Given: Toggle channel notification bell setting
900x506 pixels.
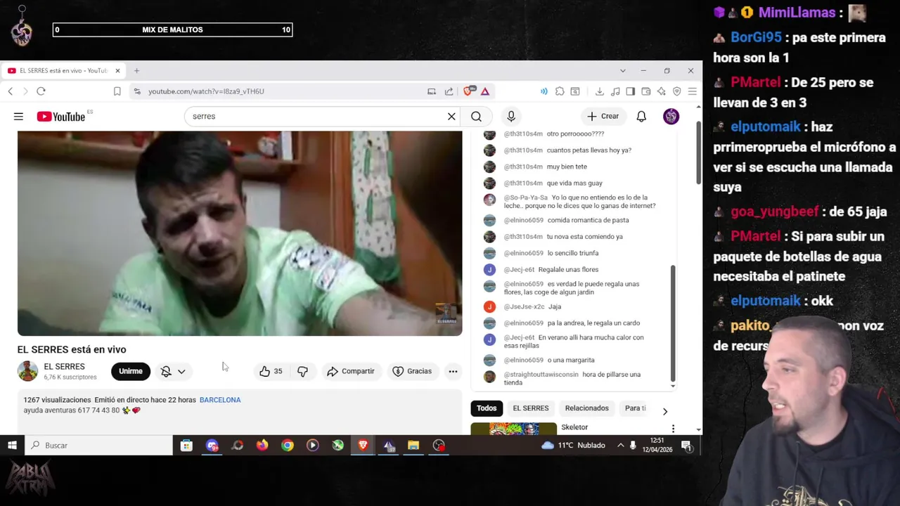Looking at the screenshot, I should [x=166, y=371].
